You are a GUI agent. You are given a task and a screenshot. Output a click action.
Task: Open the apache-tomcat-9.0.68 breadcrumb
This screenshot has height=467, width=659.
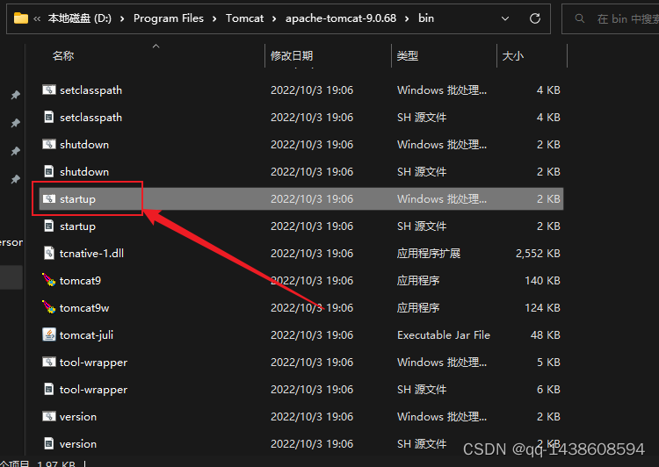tap(341, 18)
